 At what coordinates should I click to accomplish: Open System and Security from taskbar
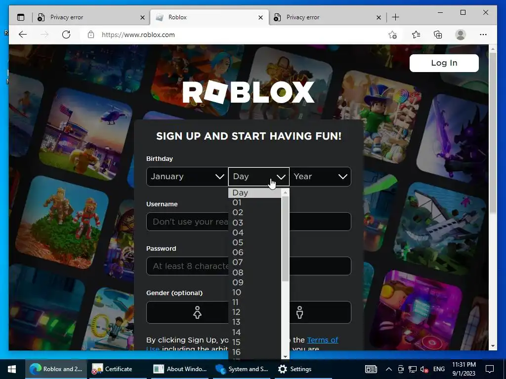click(x=242, y=369)
